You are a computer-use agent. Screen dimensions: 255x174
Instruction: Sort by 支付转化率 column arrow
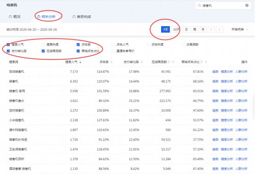point(142,62)
